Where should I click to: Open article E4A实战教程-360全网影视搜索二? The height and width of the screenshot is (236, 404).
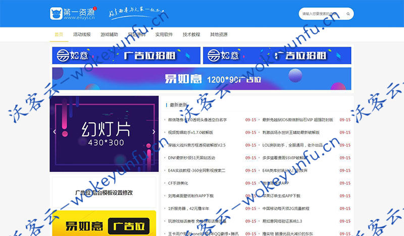(x=196, y=170)
